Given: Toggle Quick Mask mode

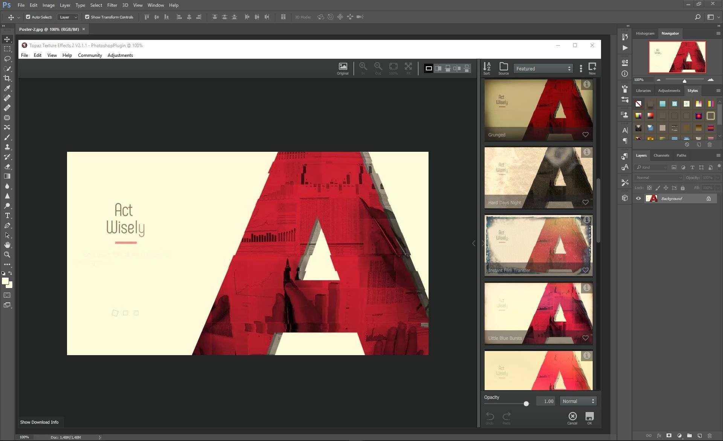Looking at the screenshot, I should (x=7, y=295).
